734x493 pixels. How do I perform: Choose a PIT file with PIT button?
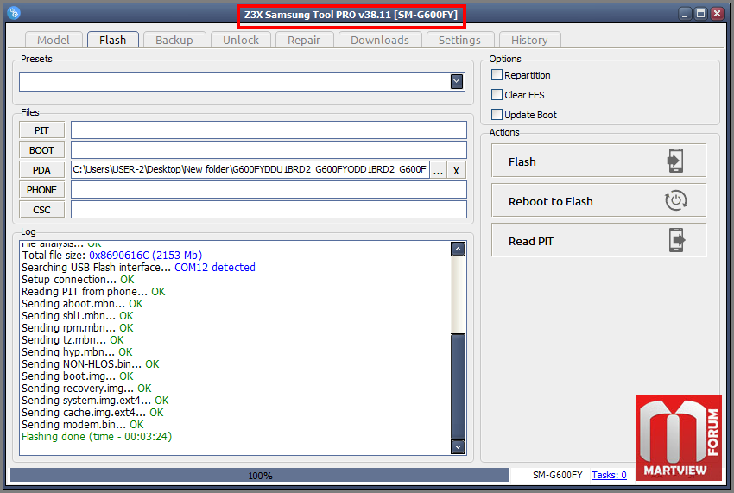pos(41,130)
